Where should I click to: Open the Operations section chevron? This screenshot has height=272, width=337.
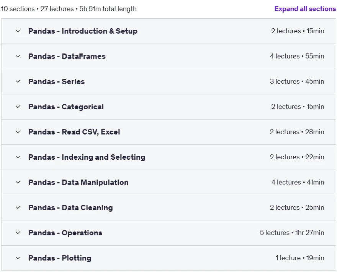[18, 233]
